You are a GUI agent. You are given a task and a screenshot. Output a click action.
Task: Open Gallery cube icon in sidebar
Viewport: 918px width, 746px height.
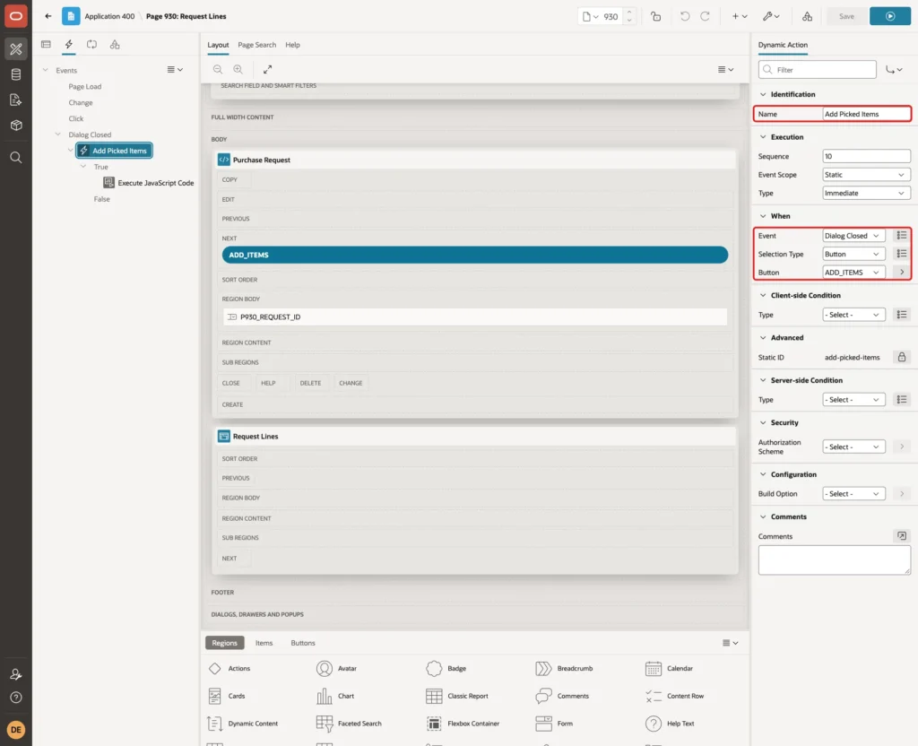[x=16, y=125]
